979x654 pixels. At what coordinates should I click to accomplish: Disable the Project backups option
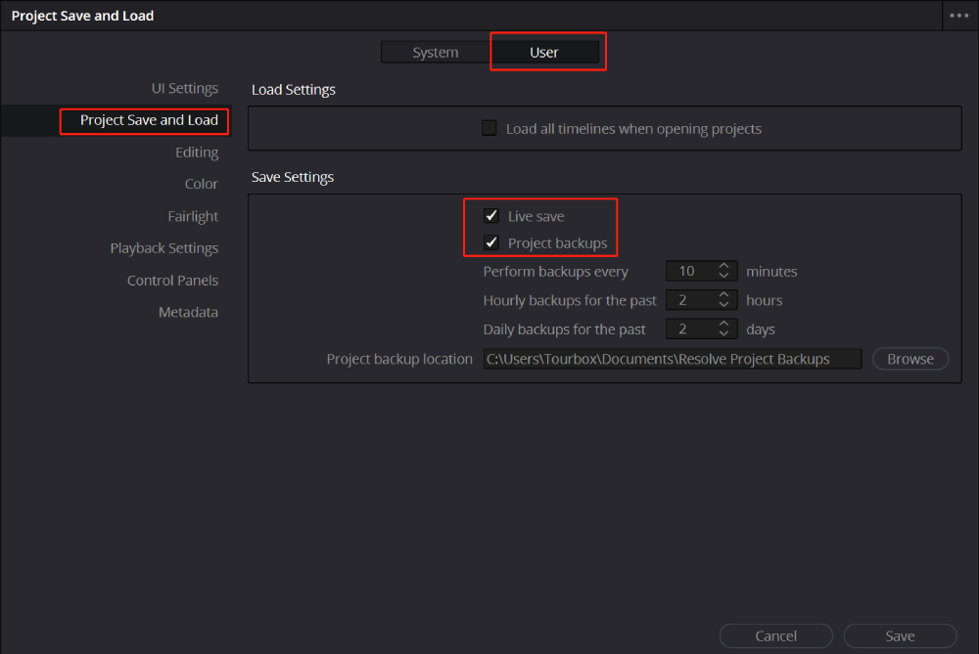pyautogui.click(x=490, y=241)
